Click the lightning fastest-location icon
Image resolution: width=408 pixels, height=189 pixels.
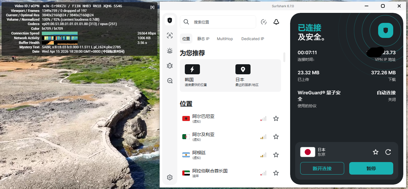tap(192, 69)
